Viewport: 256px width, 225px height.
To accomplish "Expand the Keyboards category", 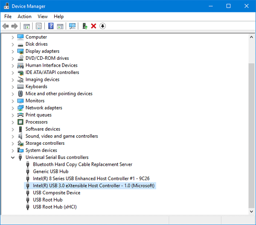I will pyautogui.click(x=13, y=87).
